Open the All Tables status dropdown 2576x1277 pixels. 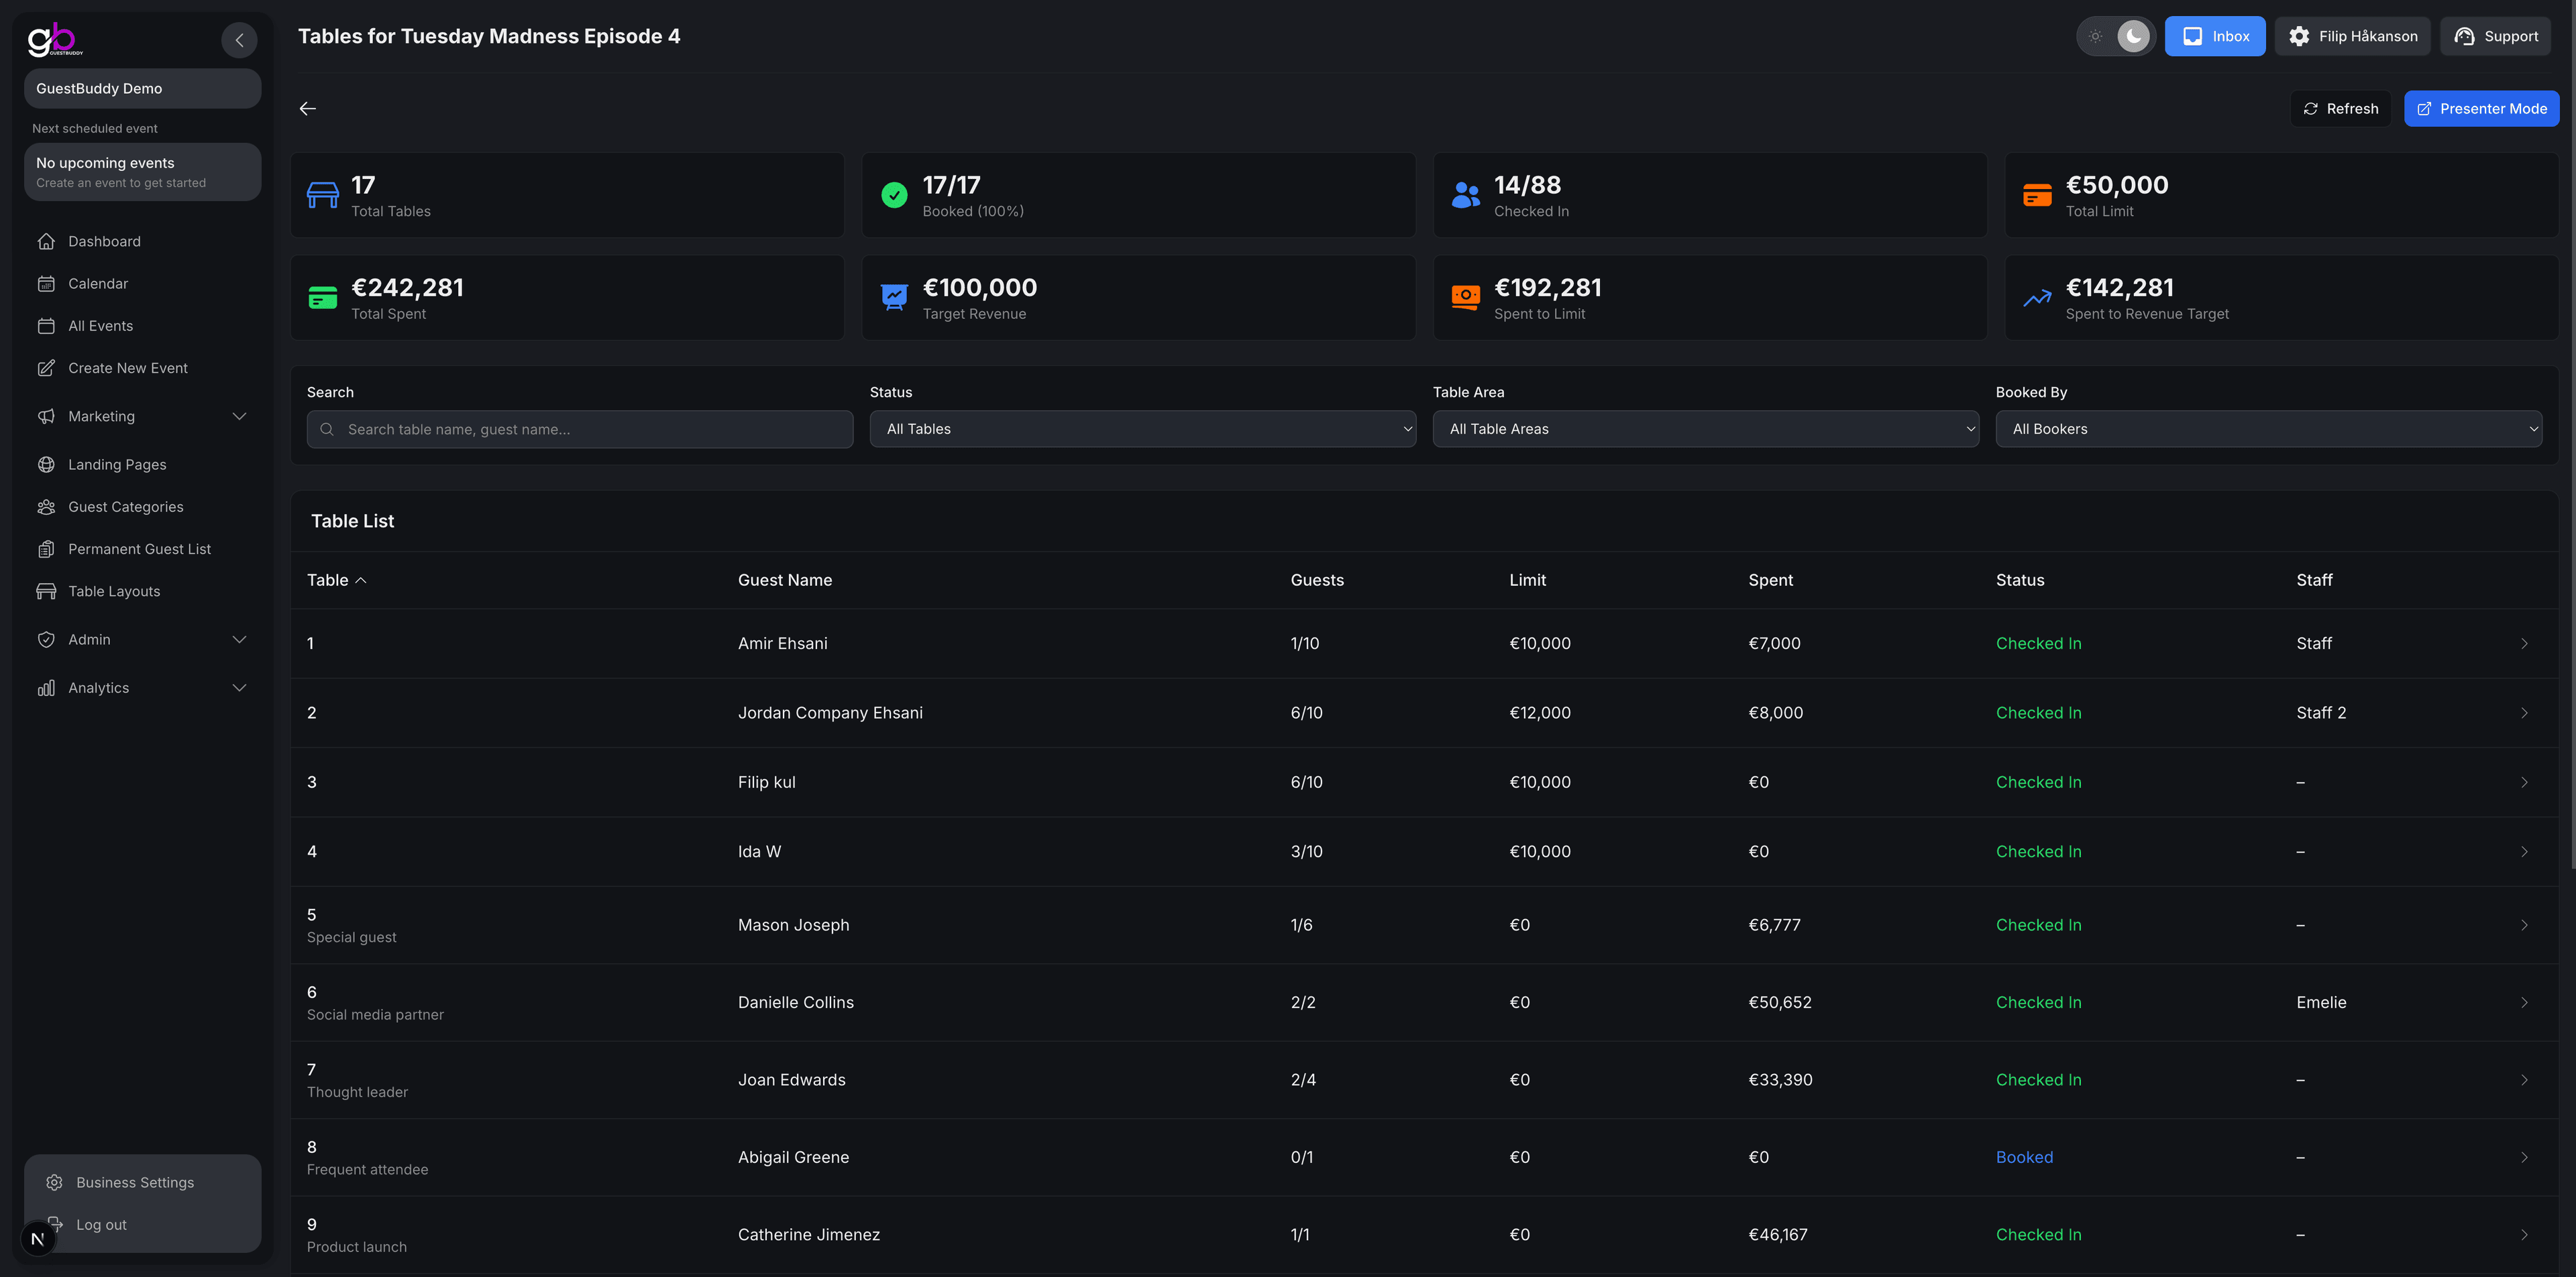click(x=1142, y=428)
